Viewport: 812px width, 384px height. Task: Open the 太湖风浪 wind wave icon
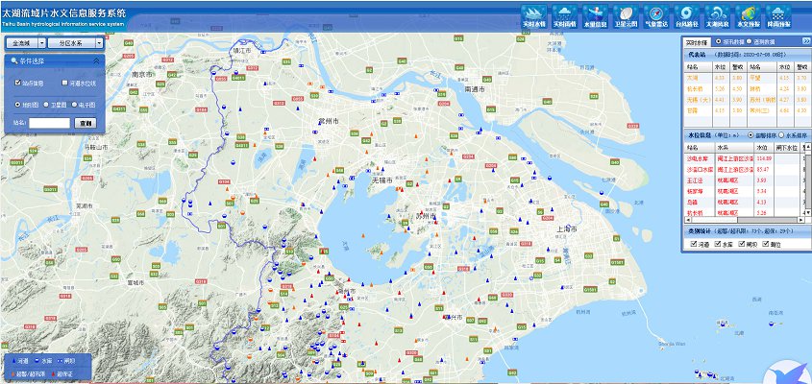pos(717,15)
